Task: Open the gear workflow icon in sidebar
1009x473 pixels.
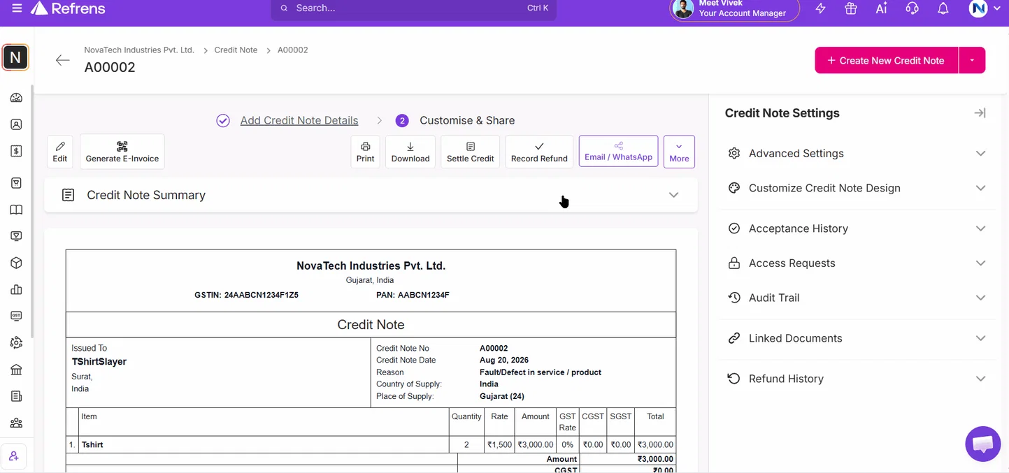Action: (x=16, y=343)
